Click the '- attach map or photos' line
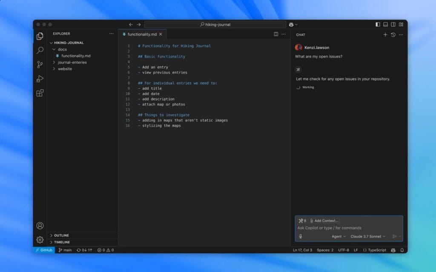The image size is (436, 272). (x=161, y=105)
